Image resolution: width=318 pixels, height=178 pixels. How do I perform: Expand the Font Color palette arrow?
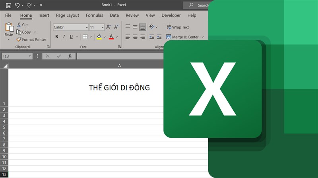pos(117,37)
